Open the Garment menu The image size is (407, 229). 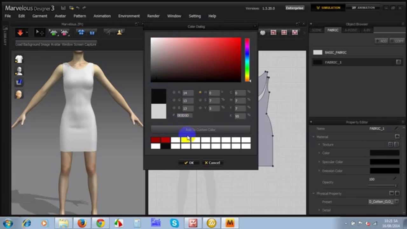click(x=40, y=16)
